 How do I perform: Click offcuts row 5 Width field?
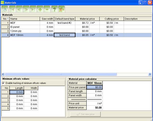(x=31, y=108)
